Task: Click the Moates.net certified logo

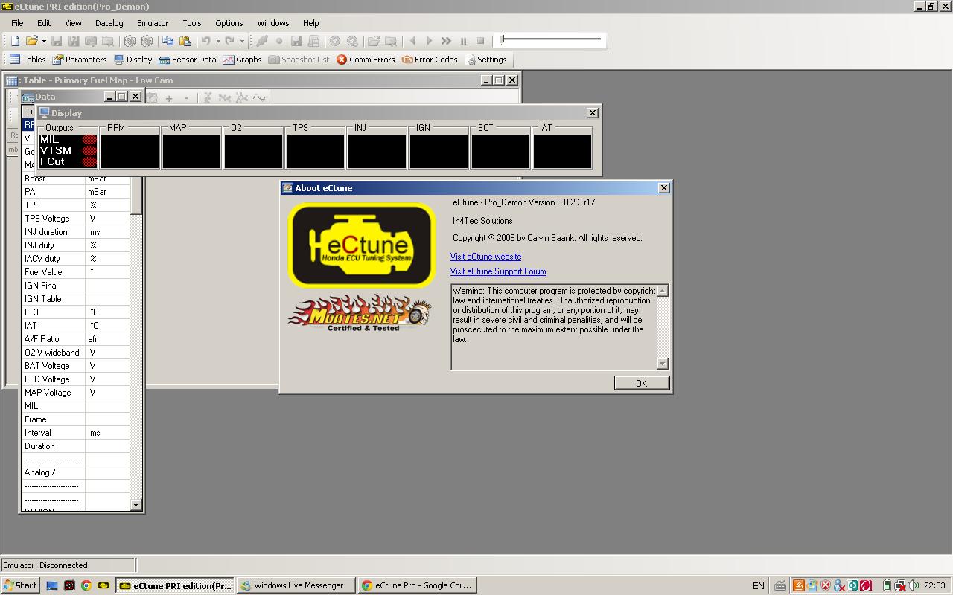Action: pos(360,312)
